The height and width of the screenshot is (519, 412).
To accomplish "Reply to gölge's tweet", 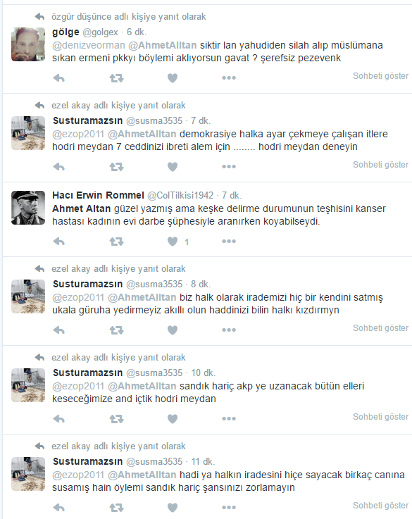I will click(59, 78).
